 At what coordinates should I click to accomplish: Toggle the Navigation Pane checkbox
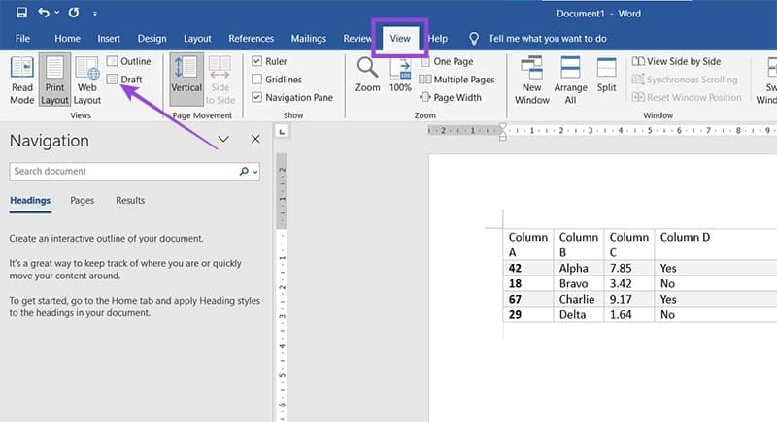[x=256, y=97]
